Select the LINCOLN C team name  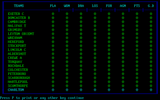tap(17, 50)
